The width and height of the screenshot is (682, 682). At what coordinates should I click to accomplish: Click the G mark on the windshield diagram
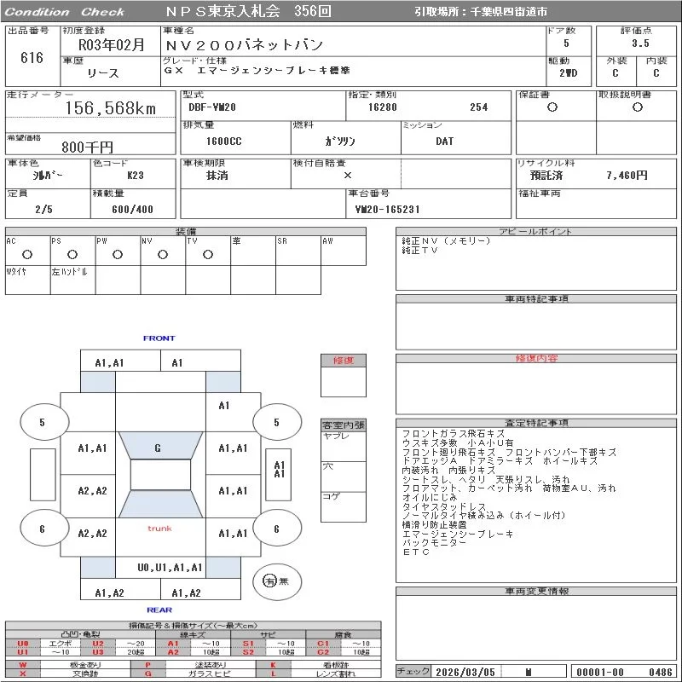(x=158, y=448)
